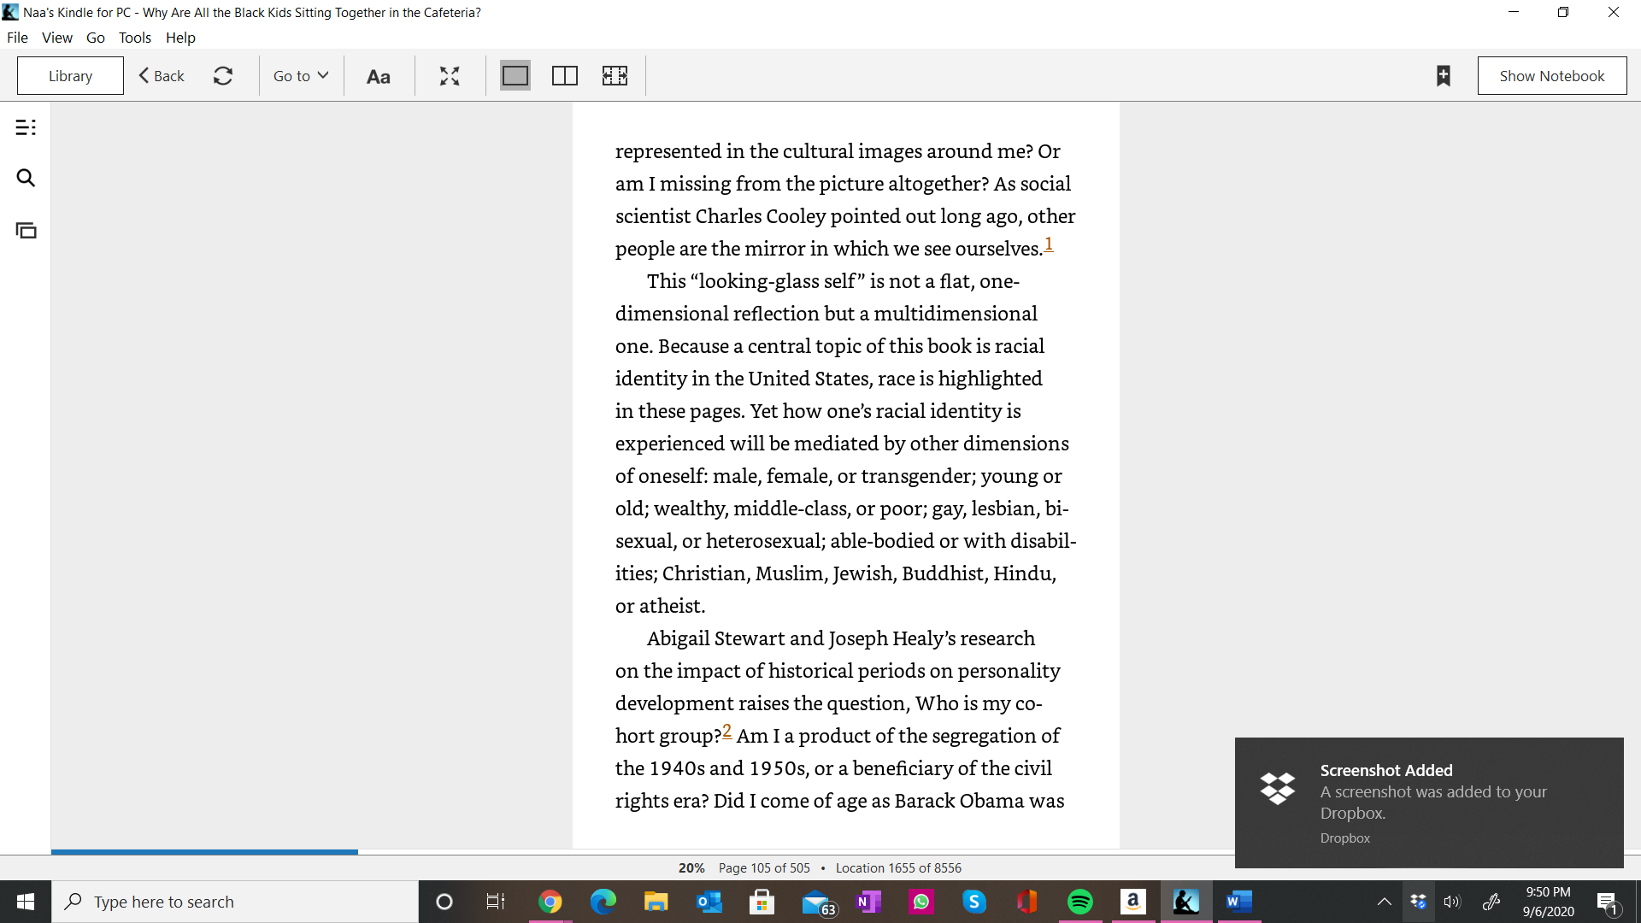Switch to two column page view
Viewport: 1641px width, 923px height.
pos(565,76)
